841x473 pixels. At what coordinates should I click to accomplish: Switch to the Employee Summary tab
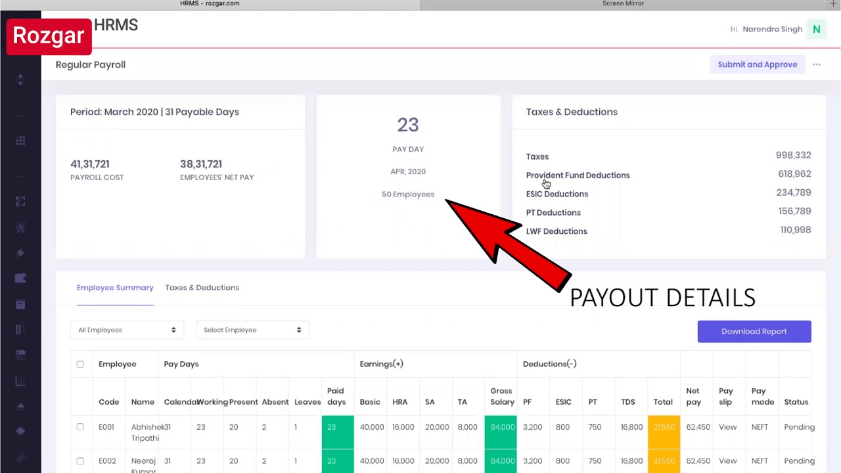115,288
